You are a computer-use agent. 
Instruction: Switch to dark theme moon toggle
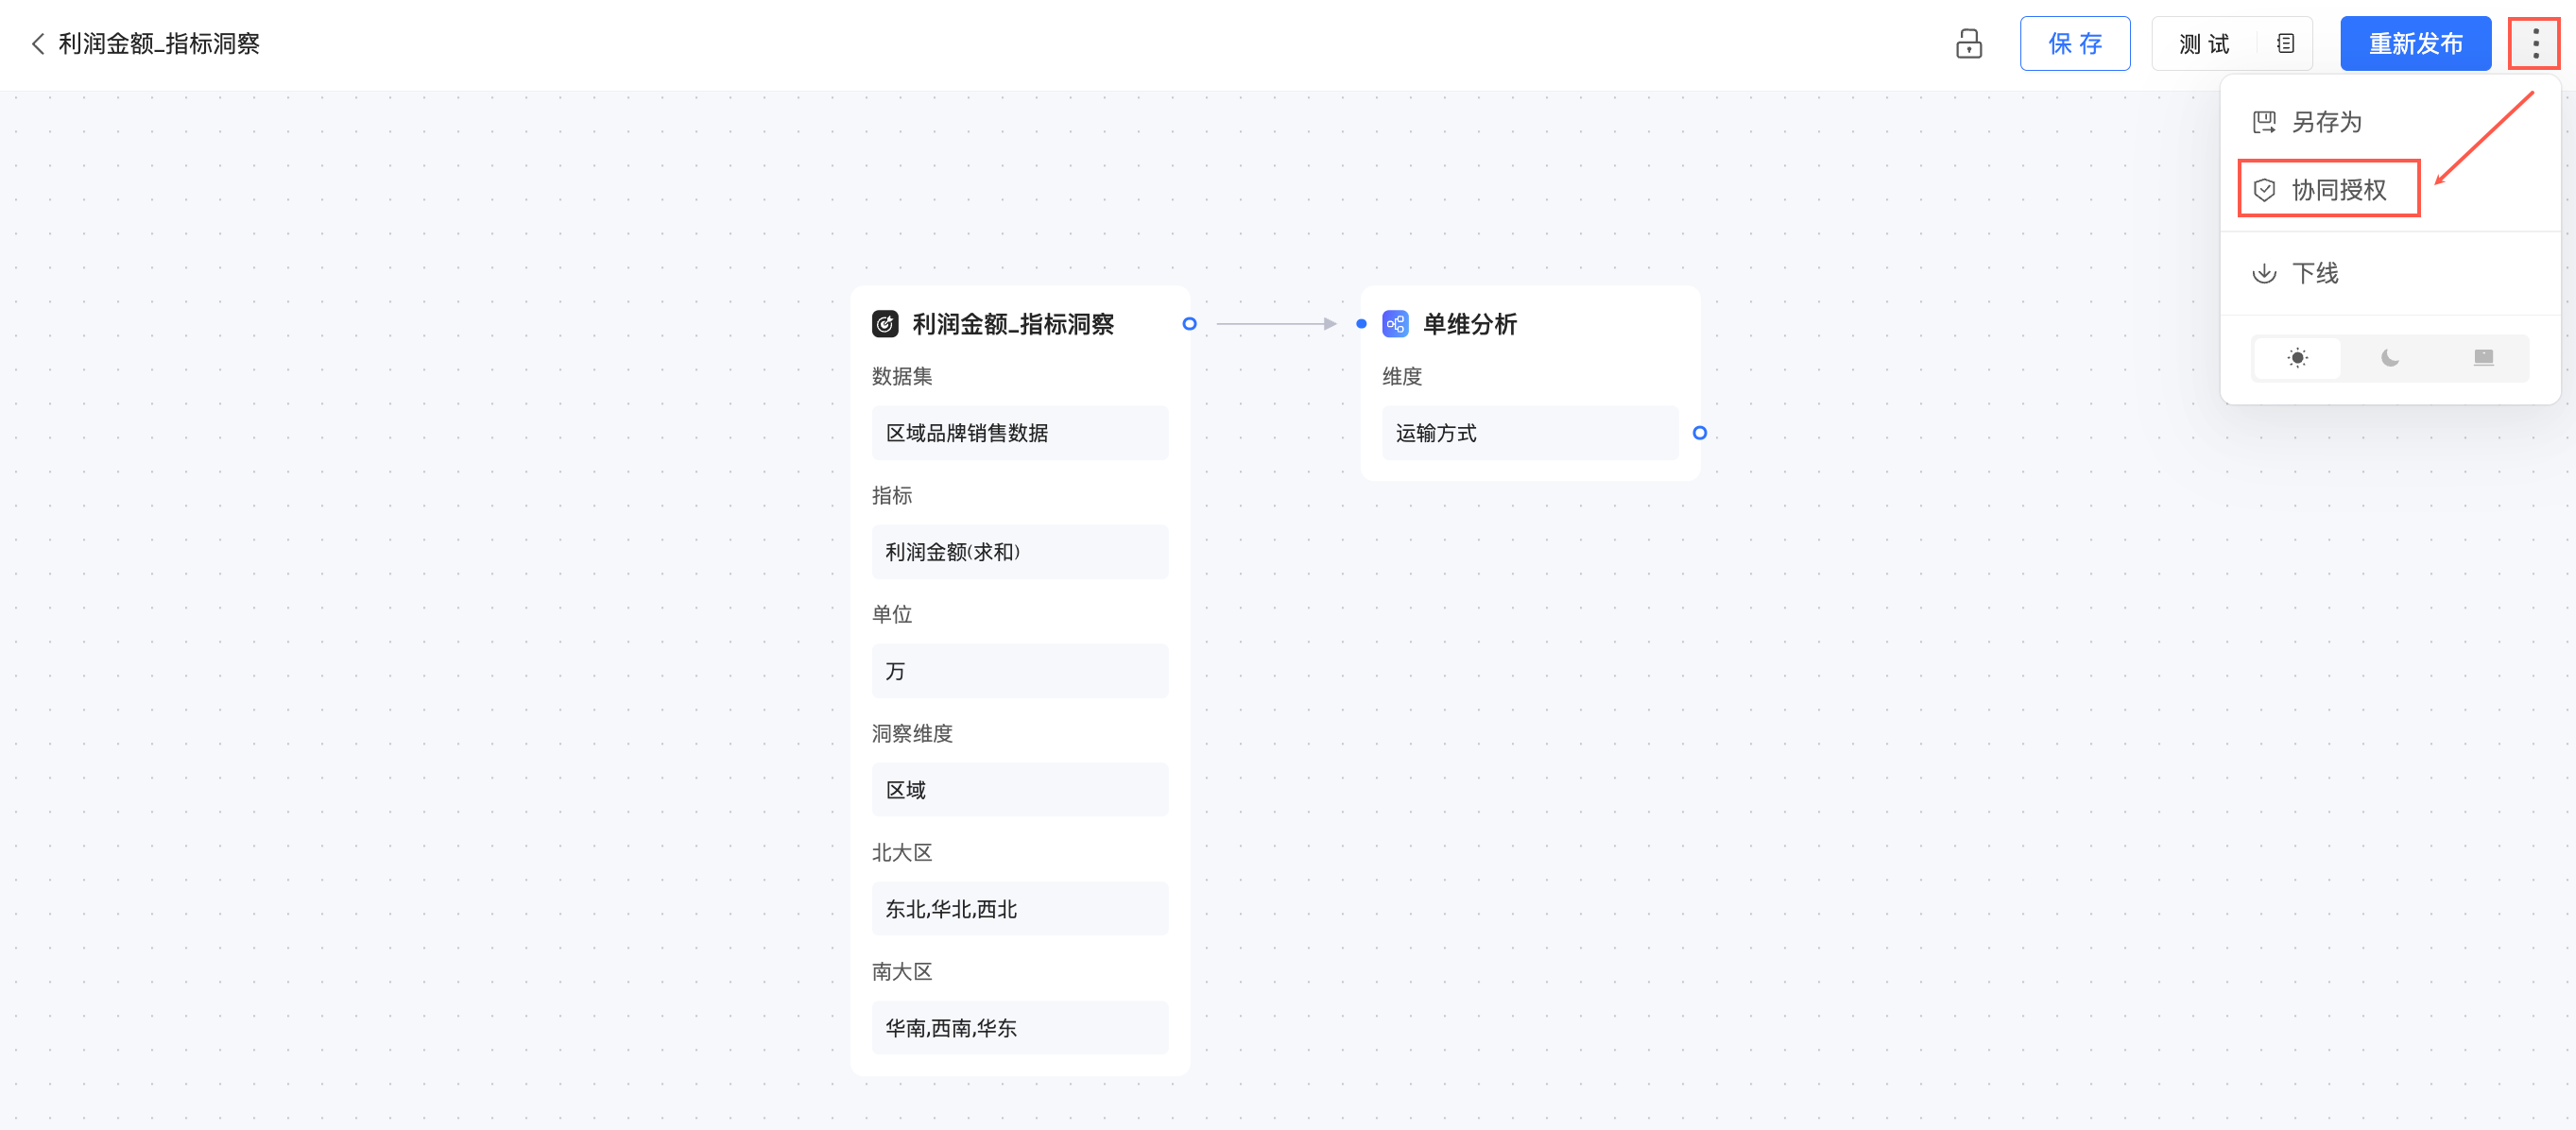tap(2390, 358)
